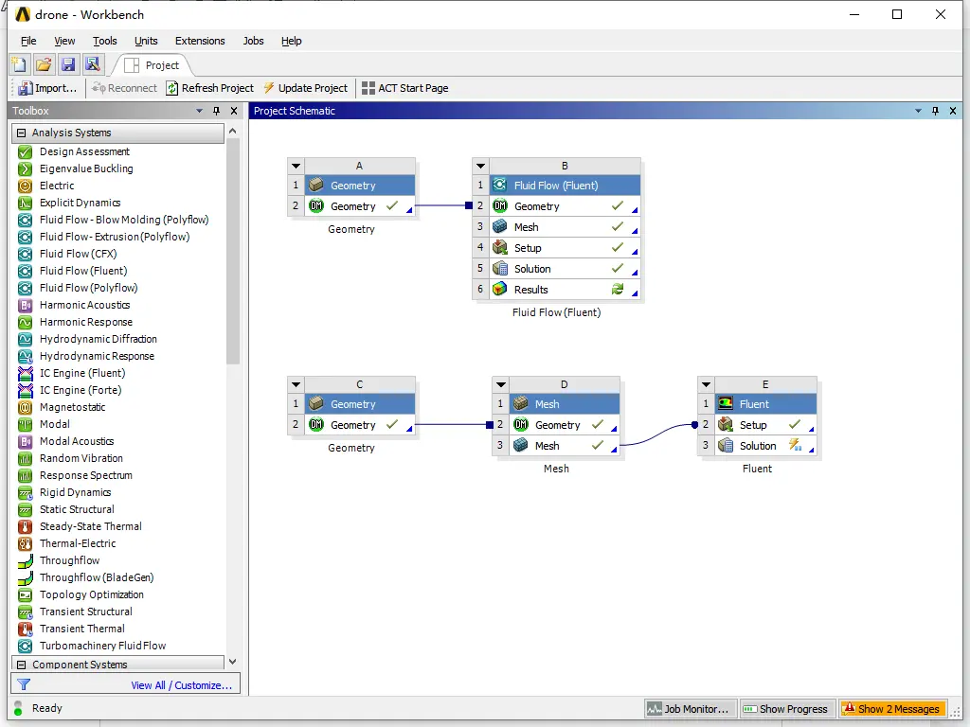Click View All / Customize link
Viewport: 970px width, 727px height.
point(181,685)
